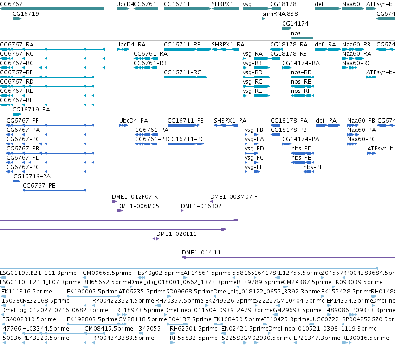Select EST EK093039.5prime
The height and width of the screenshot is (345, 395).
(x=334, y=287)
